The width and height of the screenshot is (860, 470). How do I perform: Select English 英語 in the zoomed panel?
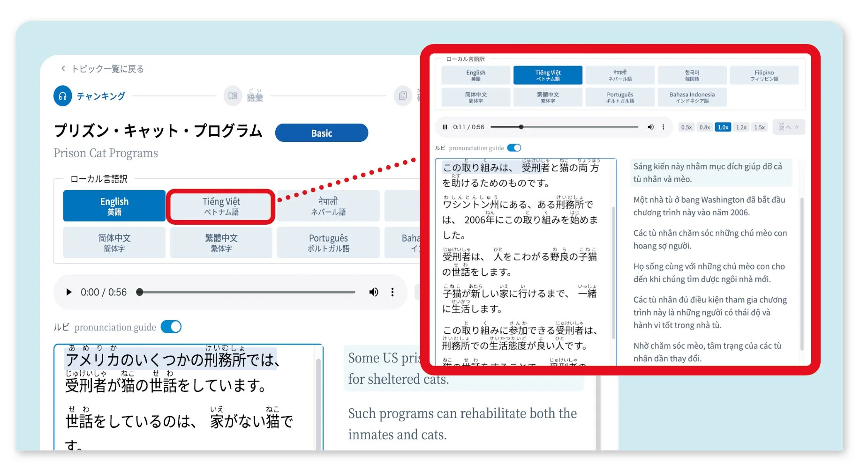pos(476,75)
